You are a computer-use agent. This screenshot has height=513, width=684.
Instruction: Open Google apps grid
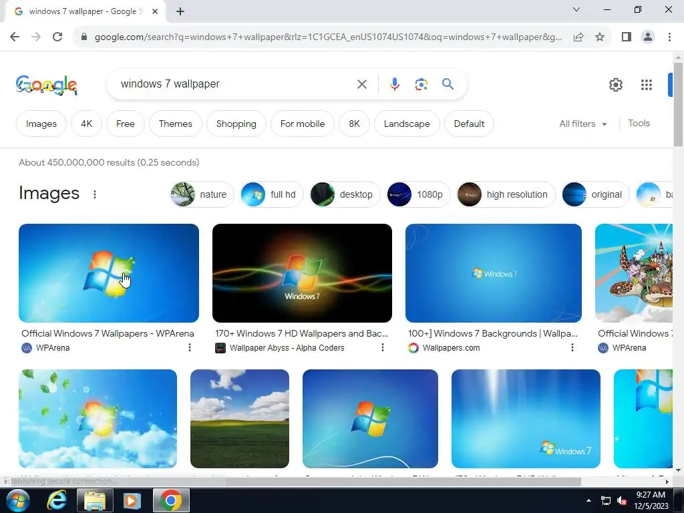[x=646, y=85]
